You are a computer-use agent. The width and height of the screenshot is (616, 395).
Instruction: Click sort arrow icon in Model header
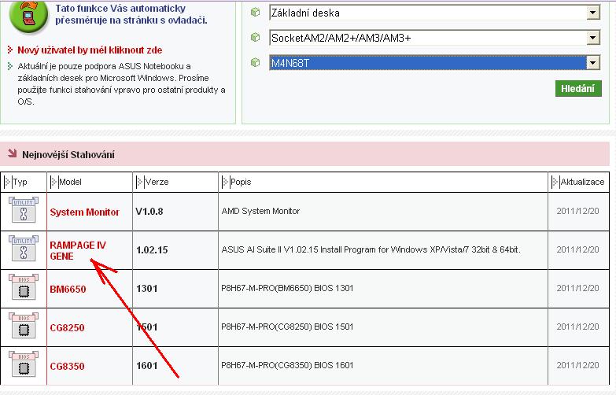53,182
